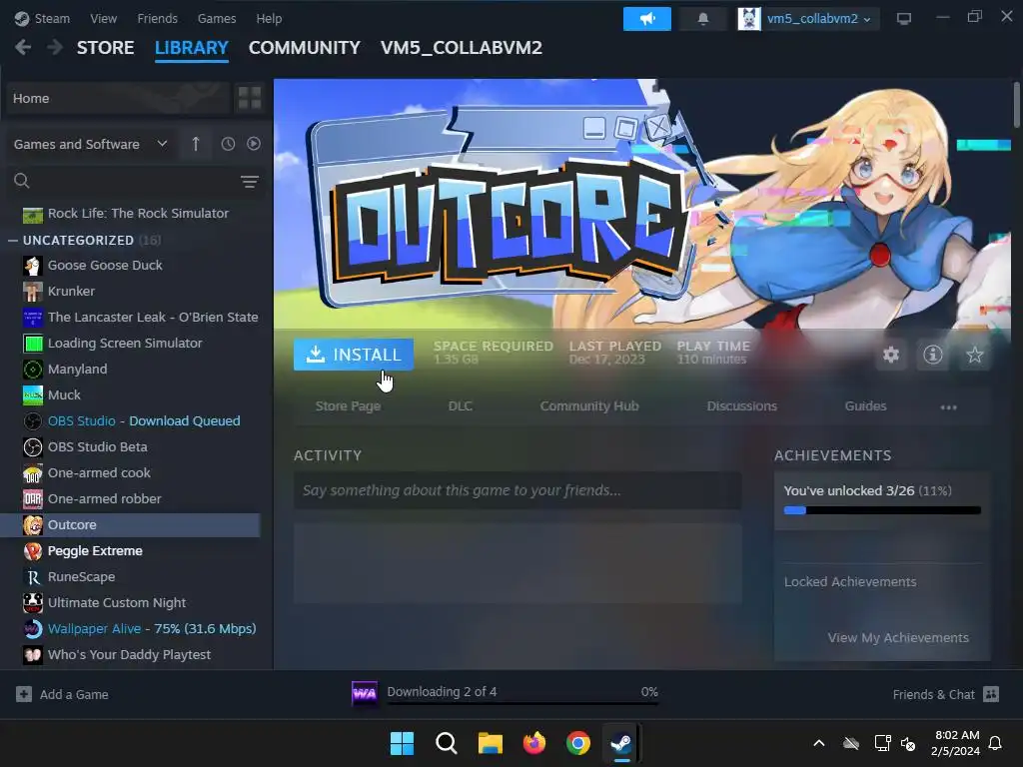1023x767 pixels.
Task: Click the INSTALL button for Outcore
Action: [353, 355]
